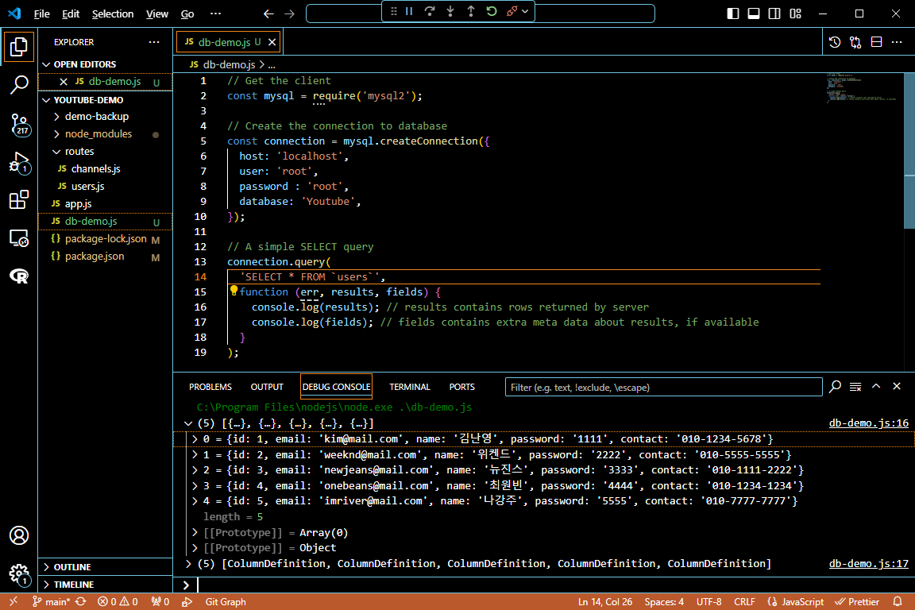The width and height of the screenshot is (915, 610).
Task: Restart the debug session
Action: click(x=492, y=11)
